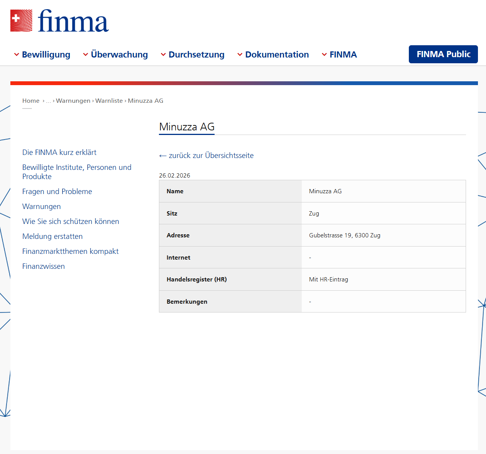Select Minuzza AG in breadcrumb

click(x=145, y=100)
